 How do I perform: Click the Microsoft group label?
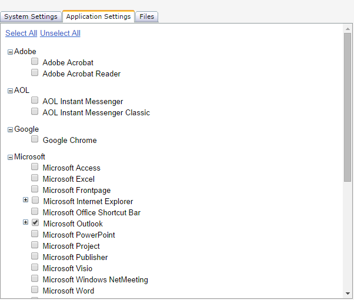click(29, 157)
